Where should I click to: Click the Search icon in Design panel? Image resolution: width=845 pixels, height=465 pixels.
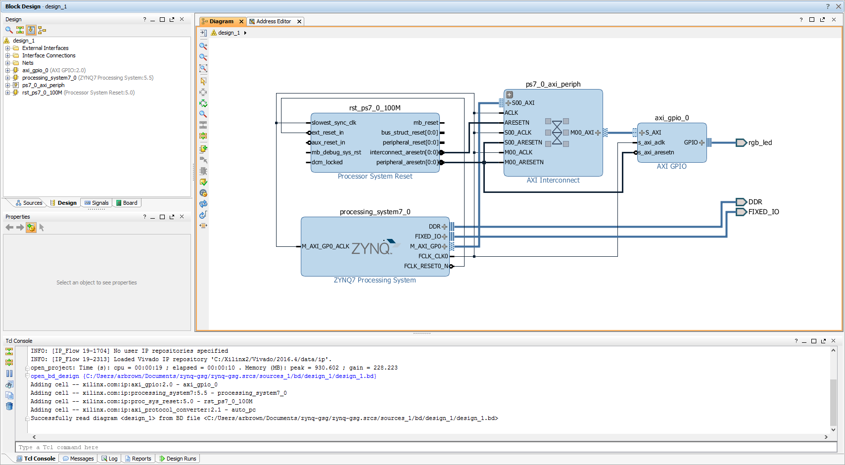point(9,30)
